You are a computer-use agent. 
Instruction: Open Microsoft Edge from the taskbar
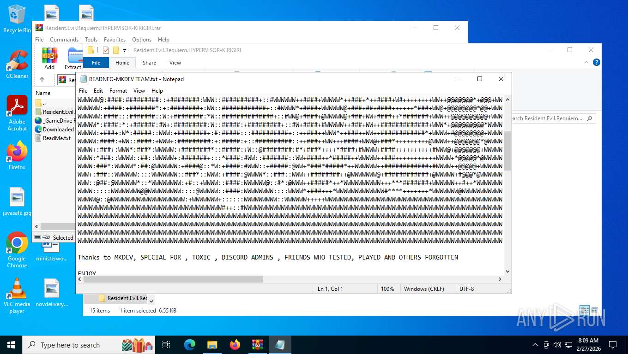[x=190, y=345]
